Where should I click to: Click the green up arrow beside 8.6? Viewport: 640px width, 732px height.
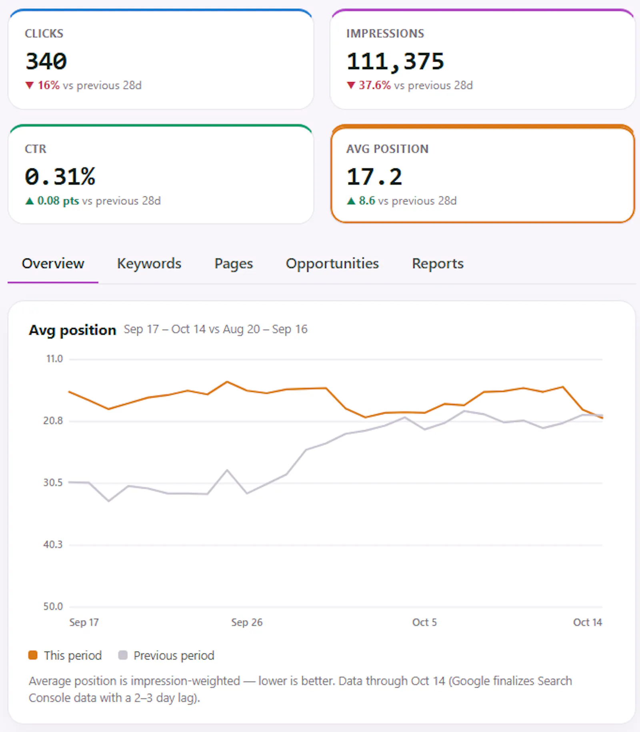coord(351,201)
